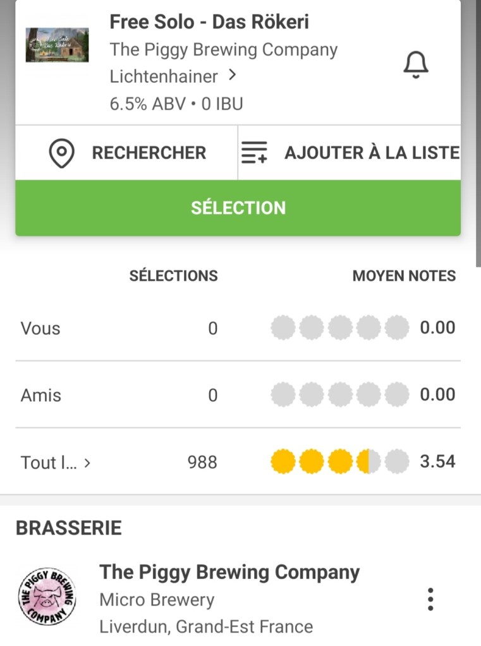
Task: Click the brewery name under beer title
Action: click(x=224, y=50)
